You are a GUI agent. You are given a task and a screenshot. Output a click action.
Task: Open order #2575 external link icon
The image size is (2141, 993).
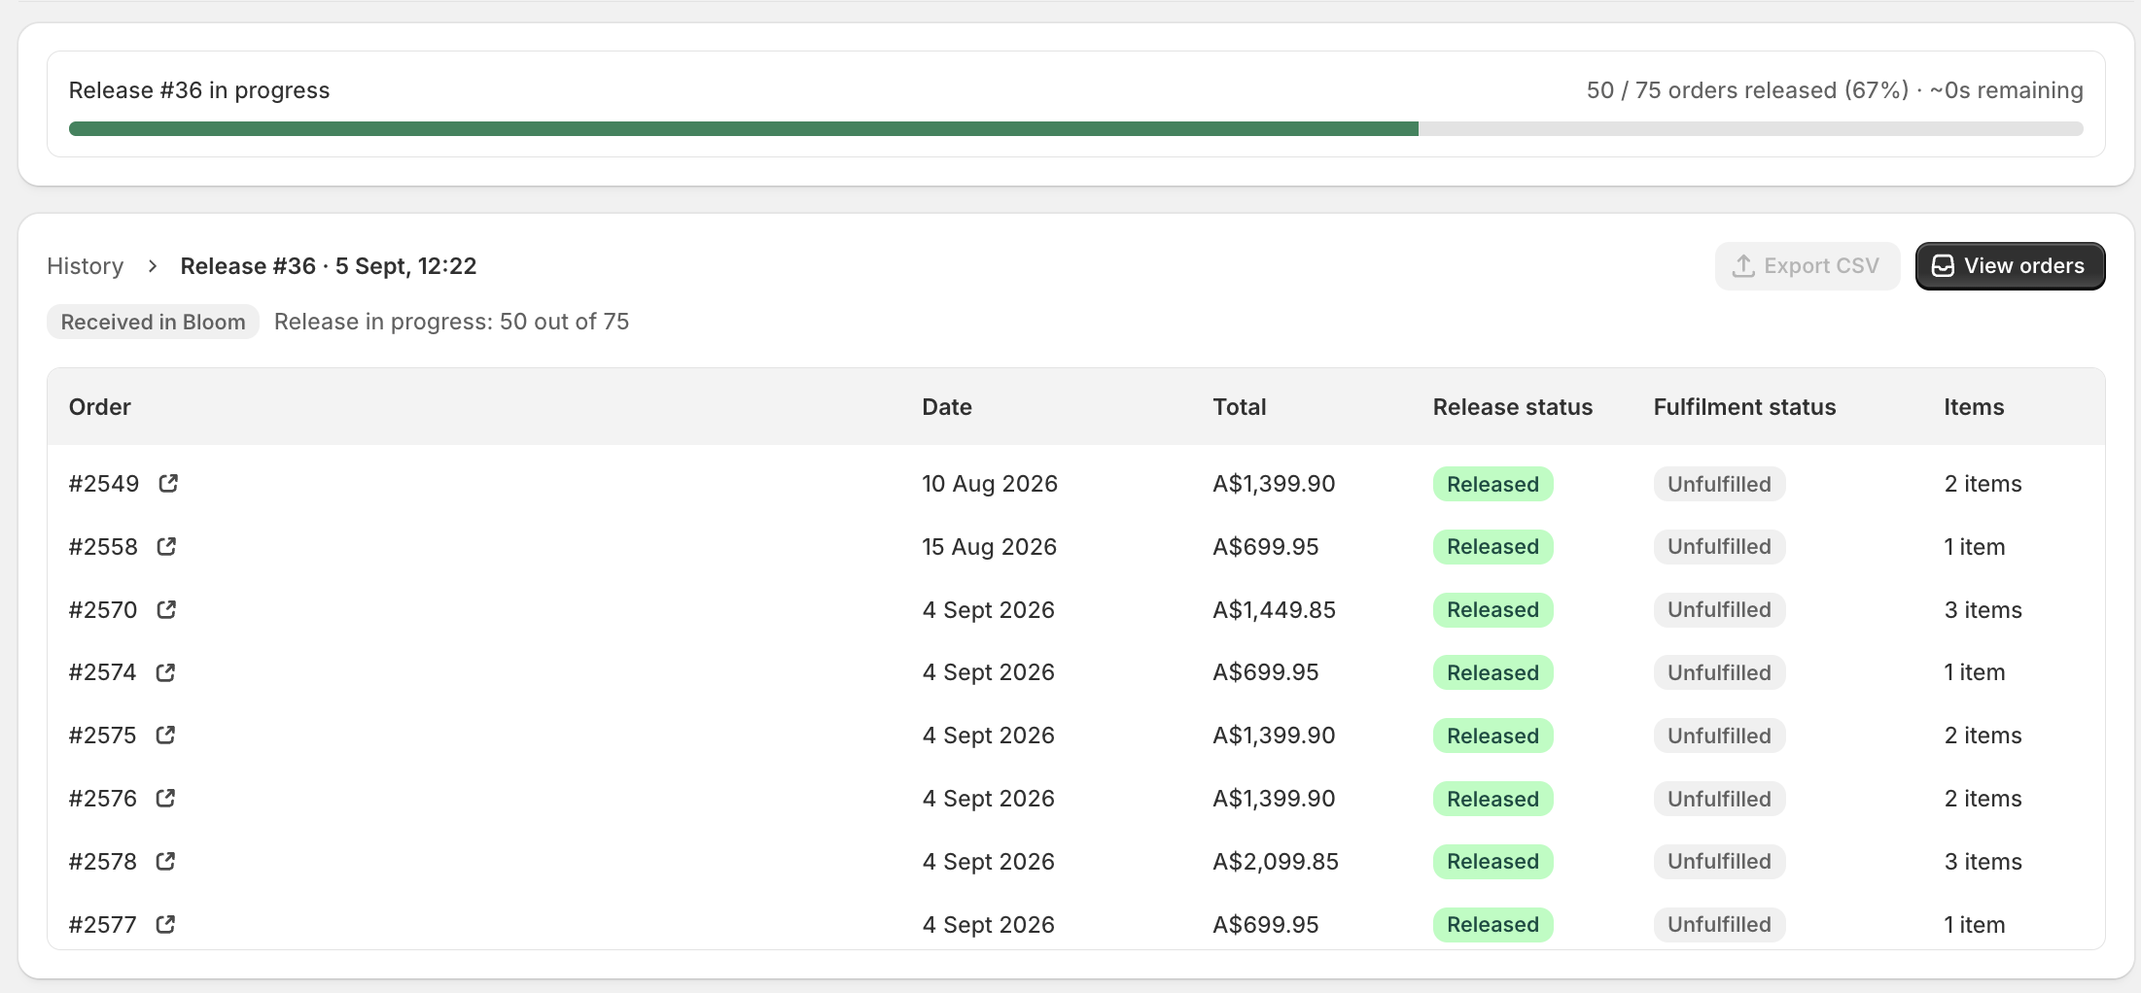[x=165, y=735]
